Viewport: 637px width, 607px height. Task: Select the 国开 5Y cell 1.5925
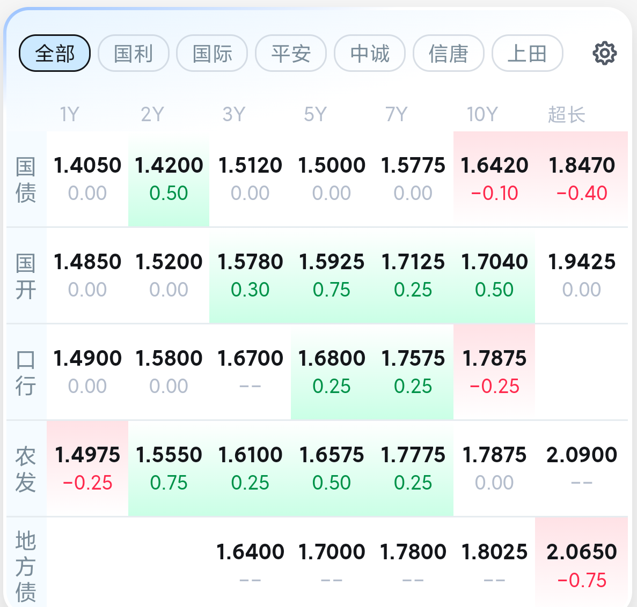click(332, 275)
